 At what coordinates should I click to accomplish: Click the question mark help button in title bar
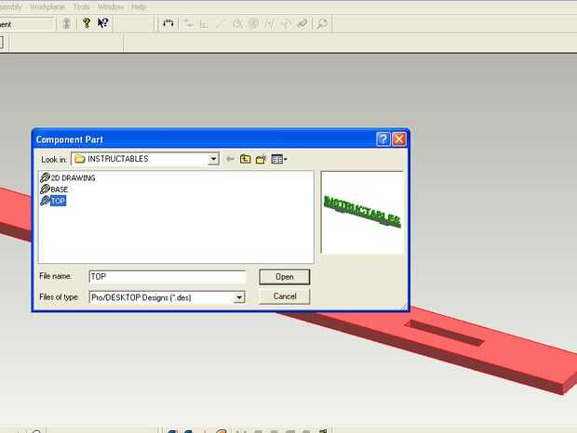tap(383, 139)
